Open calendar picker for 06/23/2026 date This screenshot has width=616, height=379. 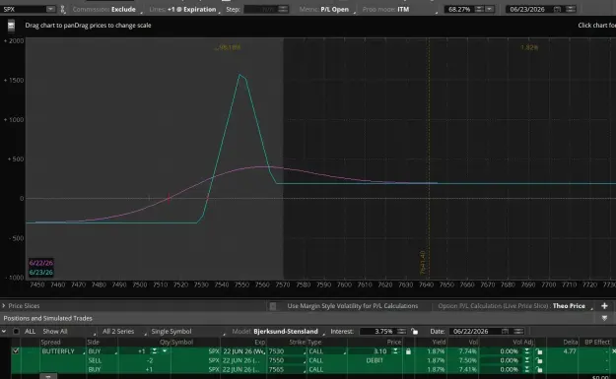click(x=557, y=9)
